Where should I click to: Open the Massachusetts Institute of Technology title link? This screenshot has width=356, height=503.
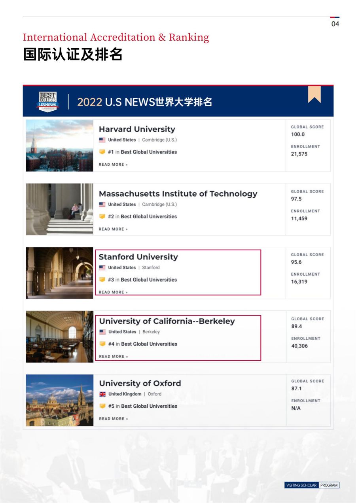(178, 194)
